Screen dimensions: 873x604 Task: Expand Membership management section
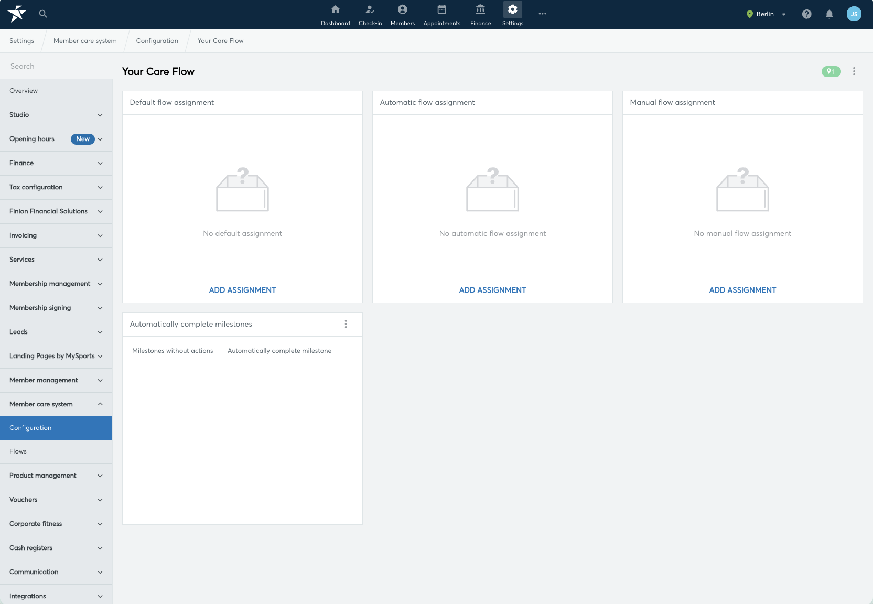[x=56, y=284]
